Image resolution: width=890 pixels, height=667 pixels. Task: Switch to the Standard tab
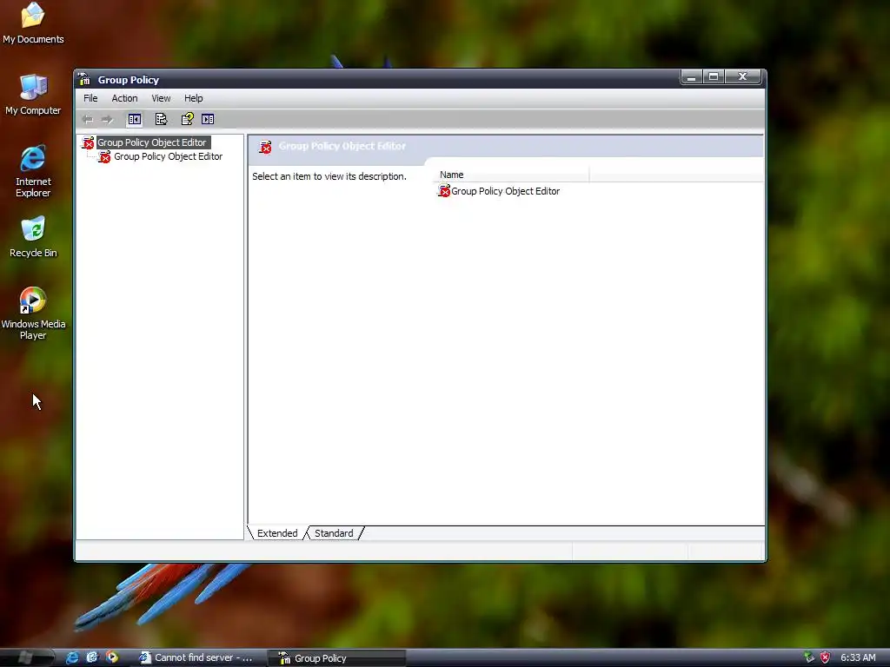pyautogui.click(x=334, y=533)
